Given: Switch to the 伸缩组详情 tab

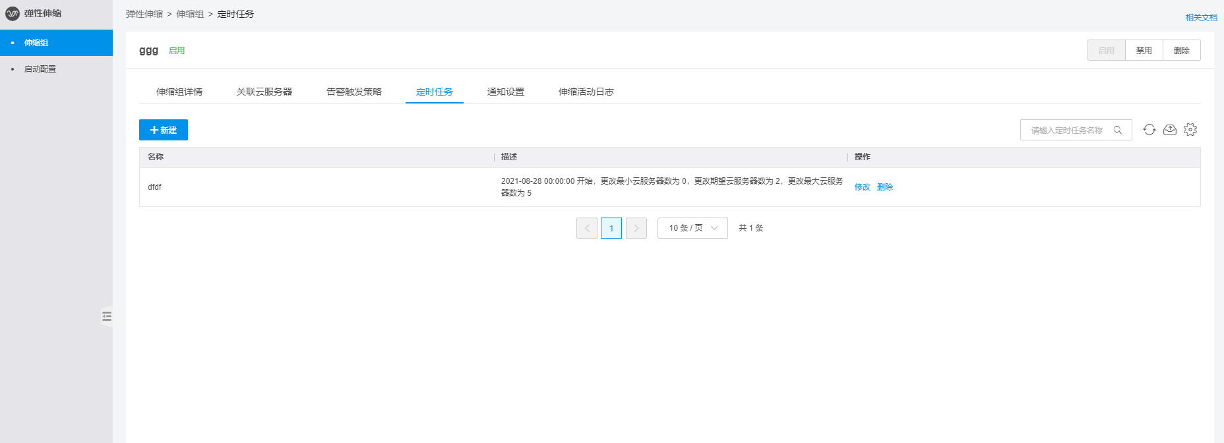Looking at the screenshot, I should tap(179, 92).
